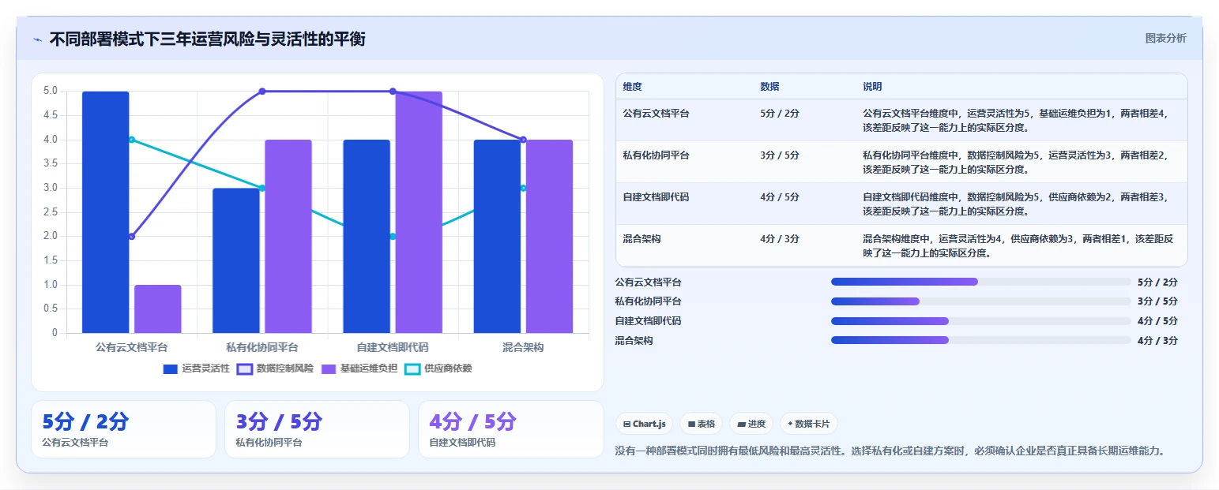Click the blue 运营灵活性 bar for 公有云文档平台

click(x=106, y=212)
